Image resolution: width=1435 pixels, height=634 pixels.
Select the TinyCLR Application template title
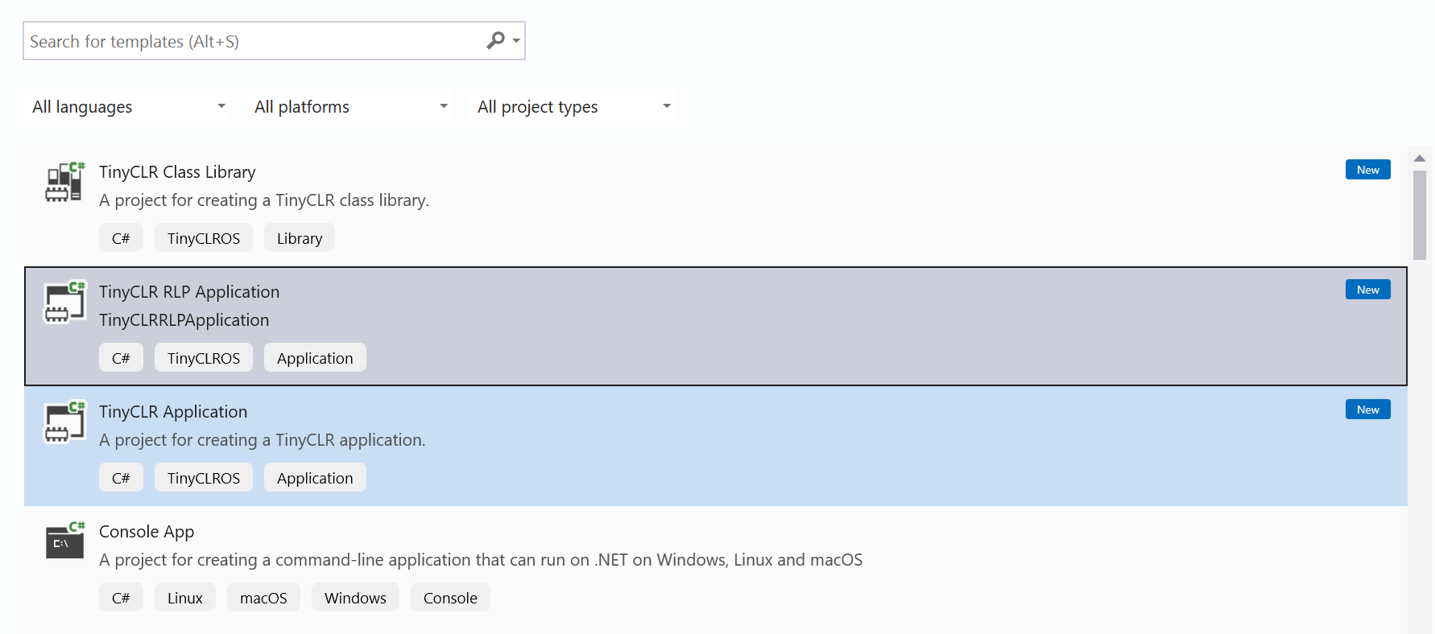173,412
